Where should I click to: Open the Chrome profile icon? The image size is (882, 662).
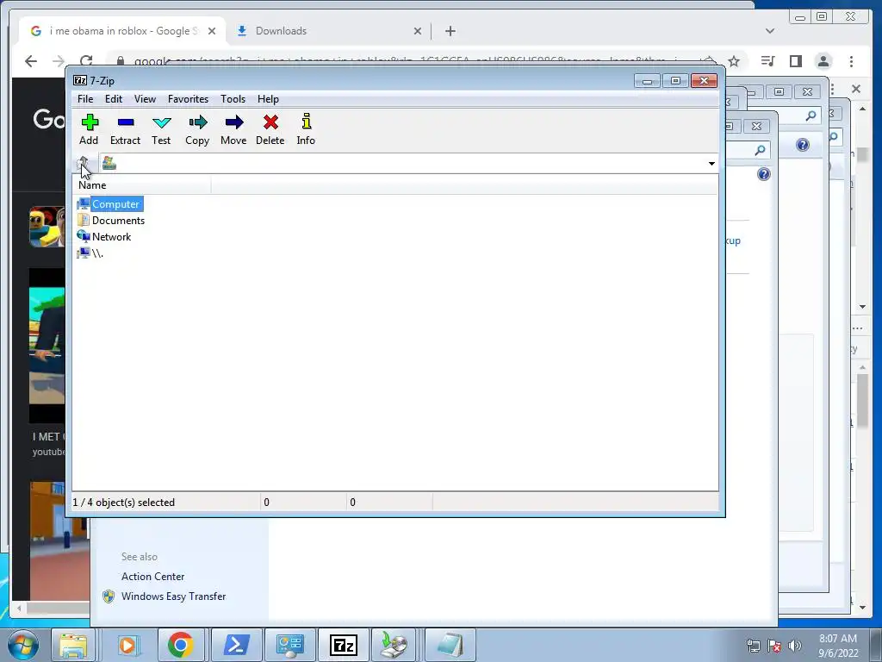point(823,61)
